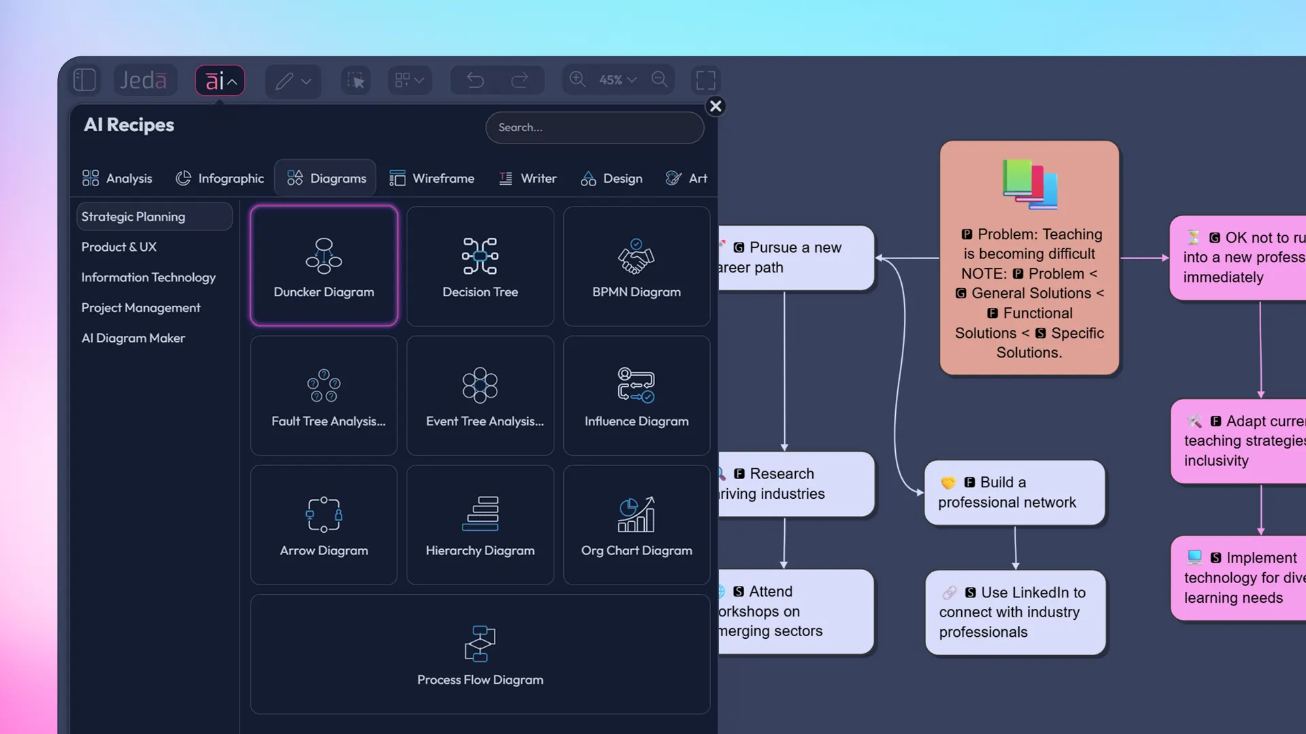Open the Infographic recipes tab
This screenshot has width=1306, height=734.
pyautogui.click(x=220, y=178)
